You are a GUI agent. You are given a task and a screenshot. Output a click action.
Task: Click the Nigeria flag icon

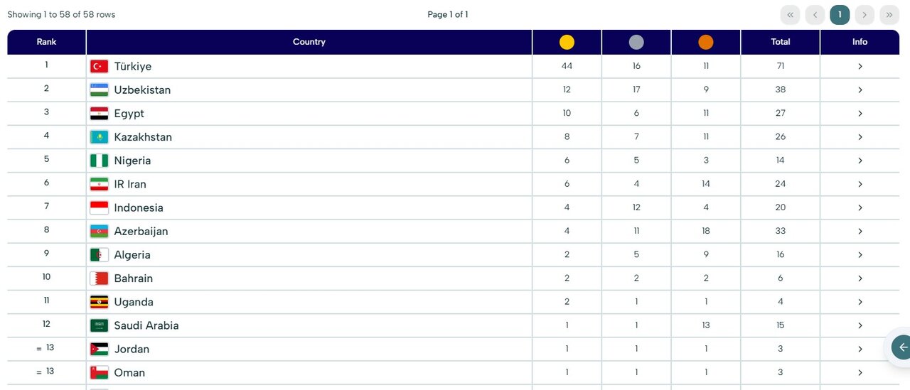[x=99, y=161]
